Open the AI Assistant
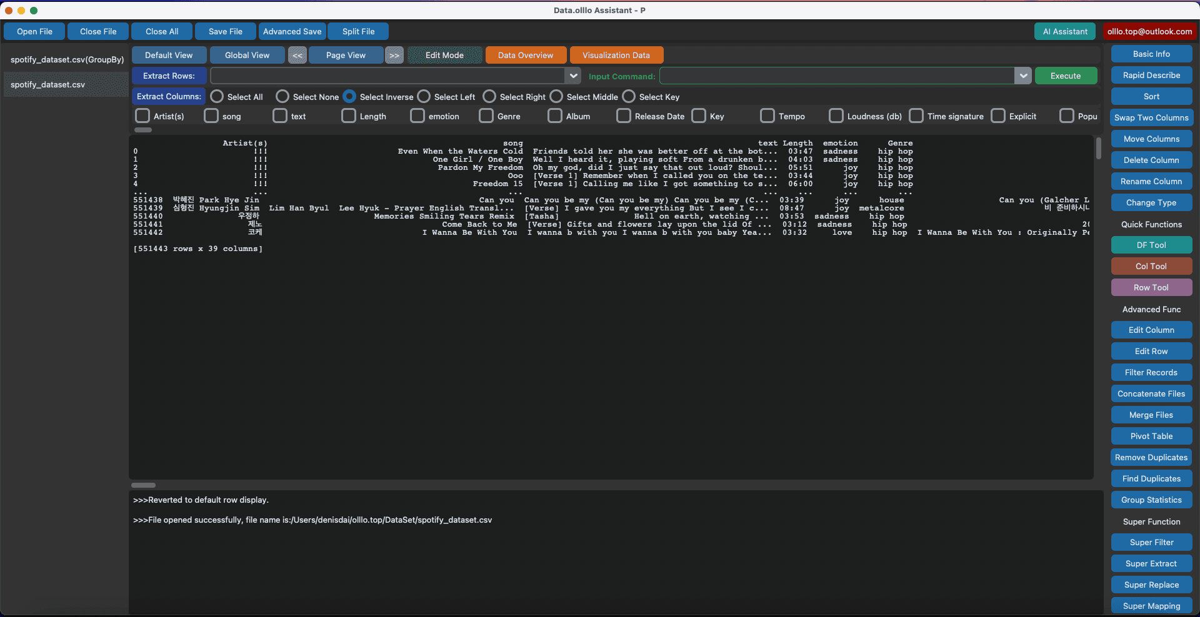Screen dimensions: 1200x617 pyautogui.click(x=1065, y=32)
